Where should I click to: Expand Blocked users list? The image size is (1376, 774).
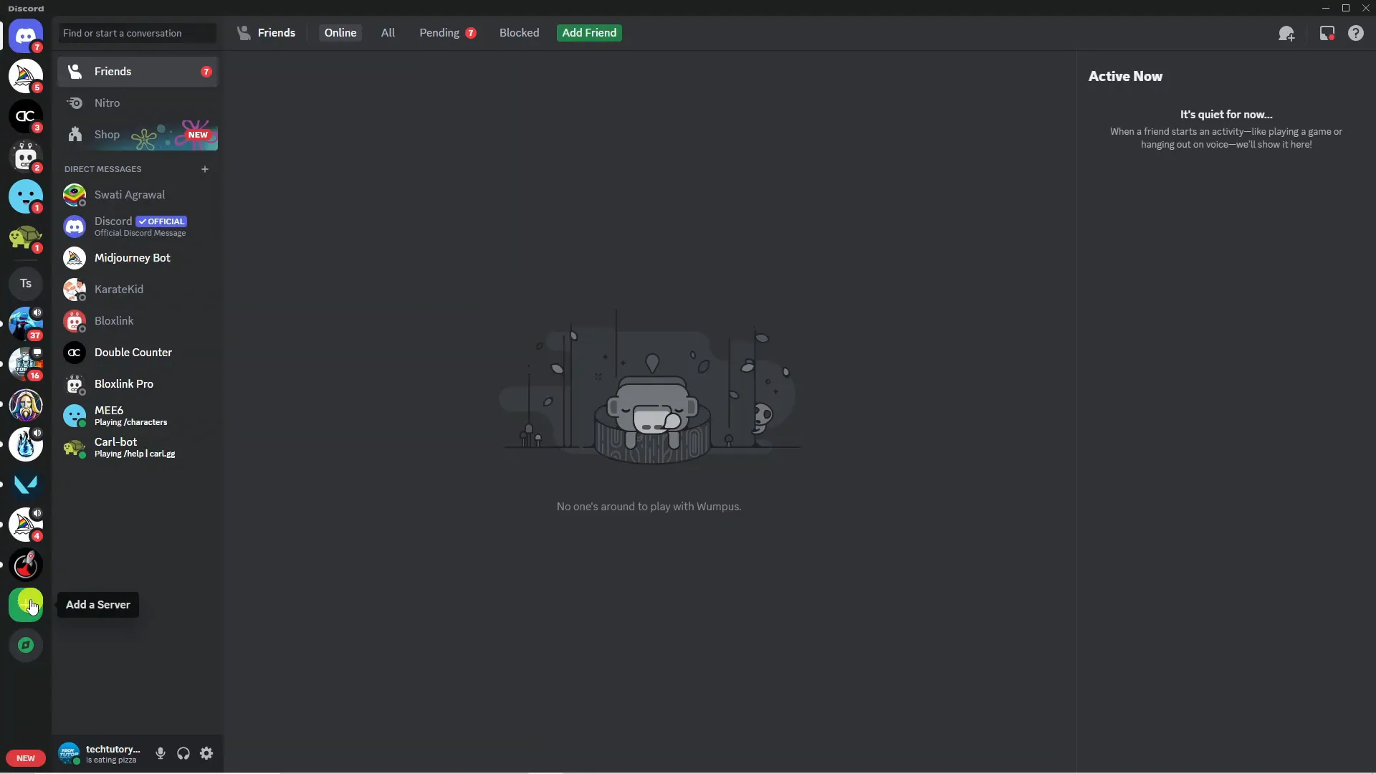[520, 32]
